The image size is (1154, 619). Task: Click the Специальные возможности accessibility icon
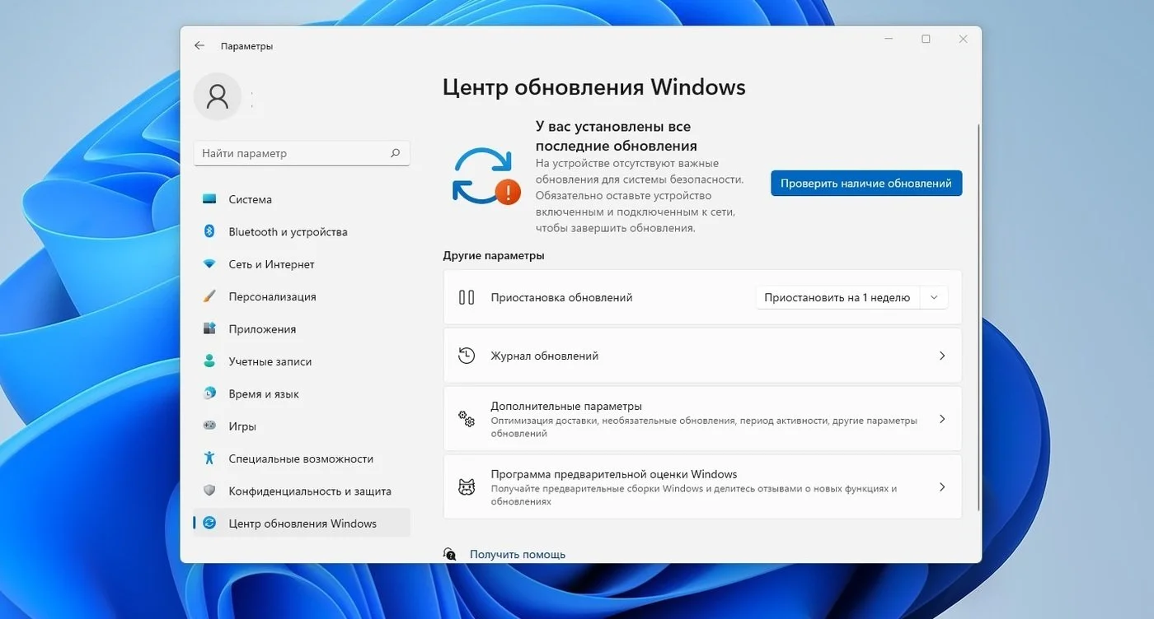(209, 458)
